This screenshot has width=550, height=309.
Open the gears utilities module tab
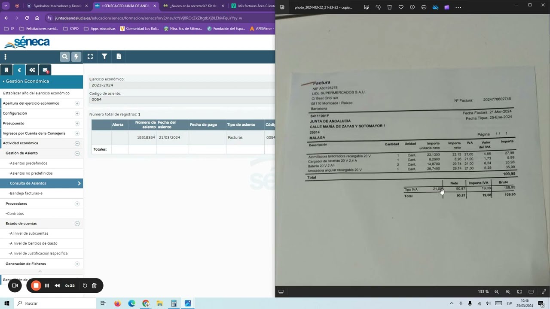32,70
